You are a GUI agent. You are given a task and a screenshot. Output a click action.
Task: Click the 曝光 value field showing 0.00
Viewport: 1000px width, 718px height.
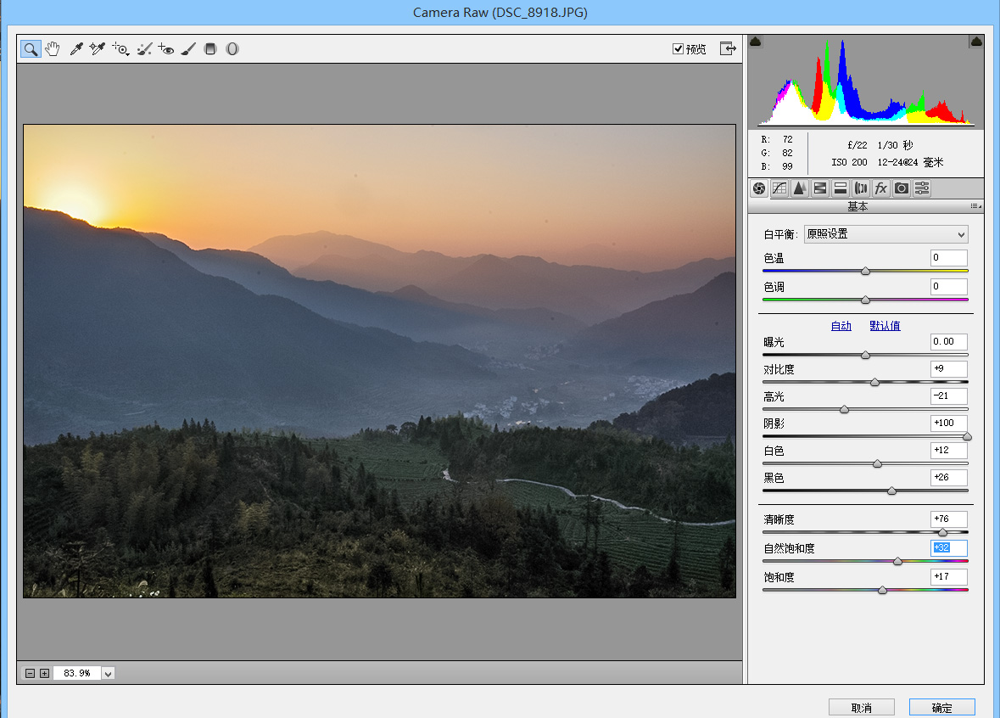[x=949, y=341]
